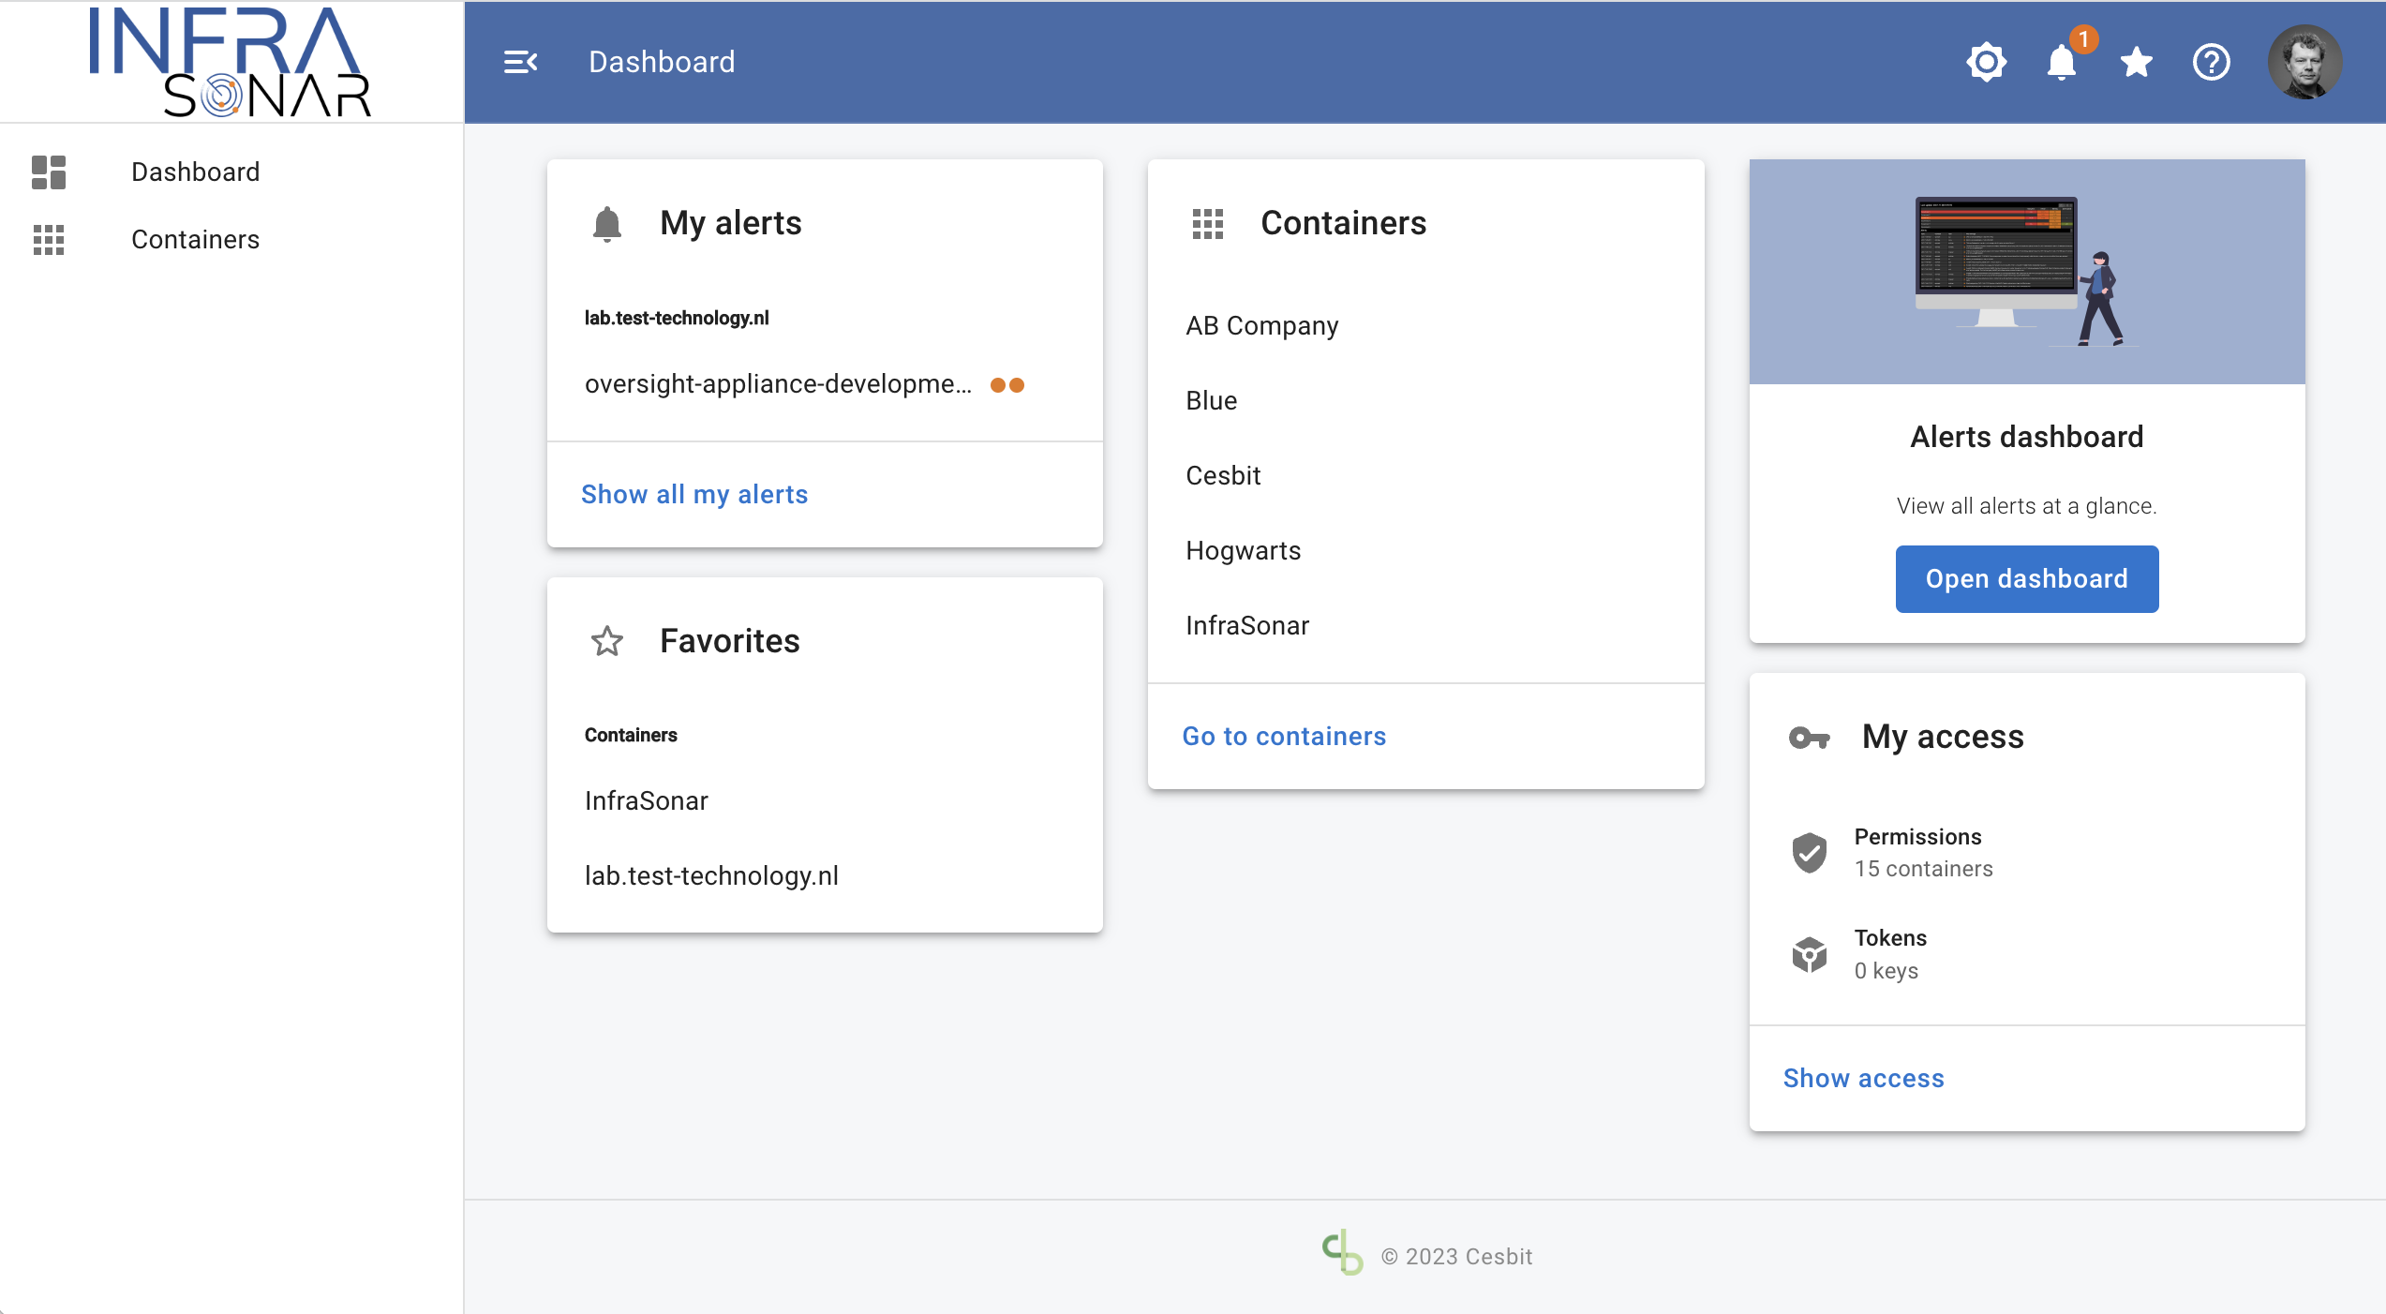Click the favorites star icon in navbar
This screenshot has width=2386, height=1314.
click(2137, 62)
